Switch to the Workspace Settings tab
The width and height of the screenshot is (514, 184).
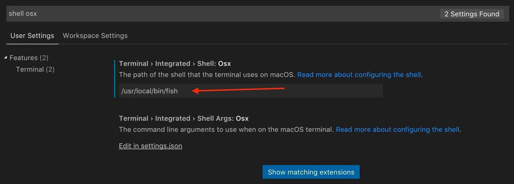tap(95, 36)
